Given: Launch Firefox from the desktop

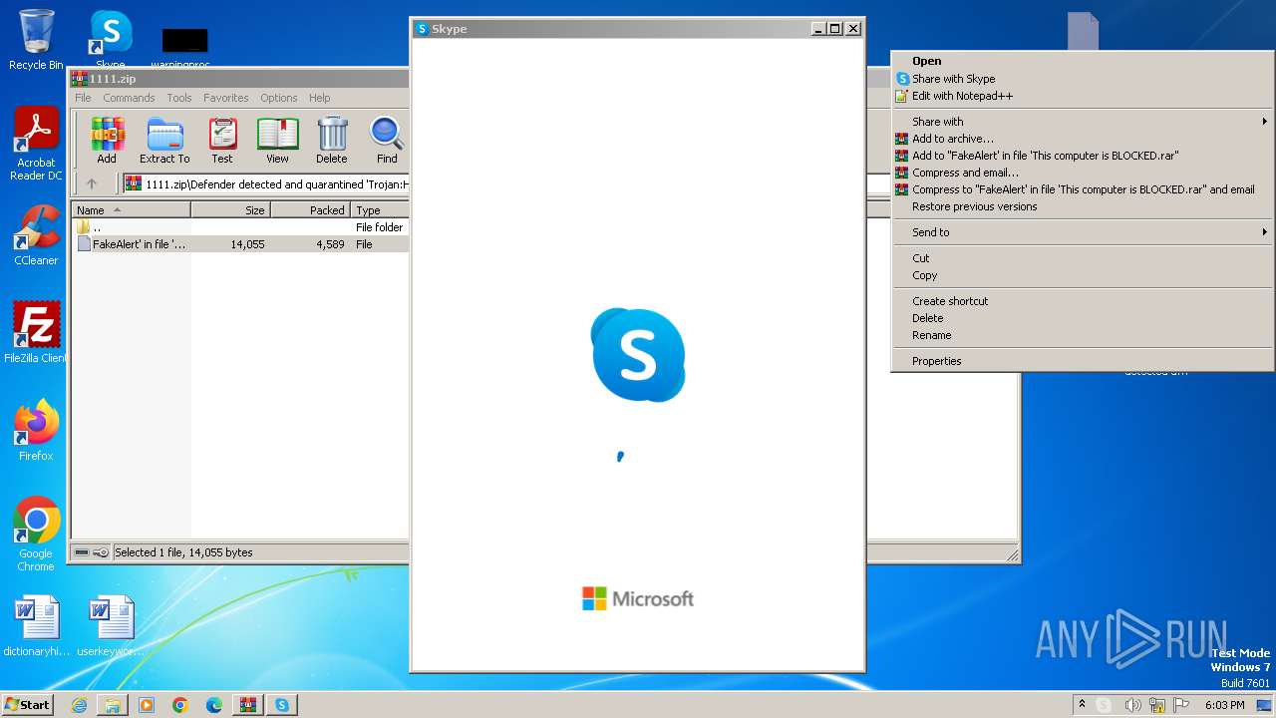Looking at the screenshot, I should coord(36,431).
